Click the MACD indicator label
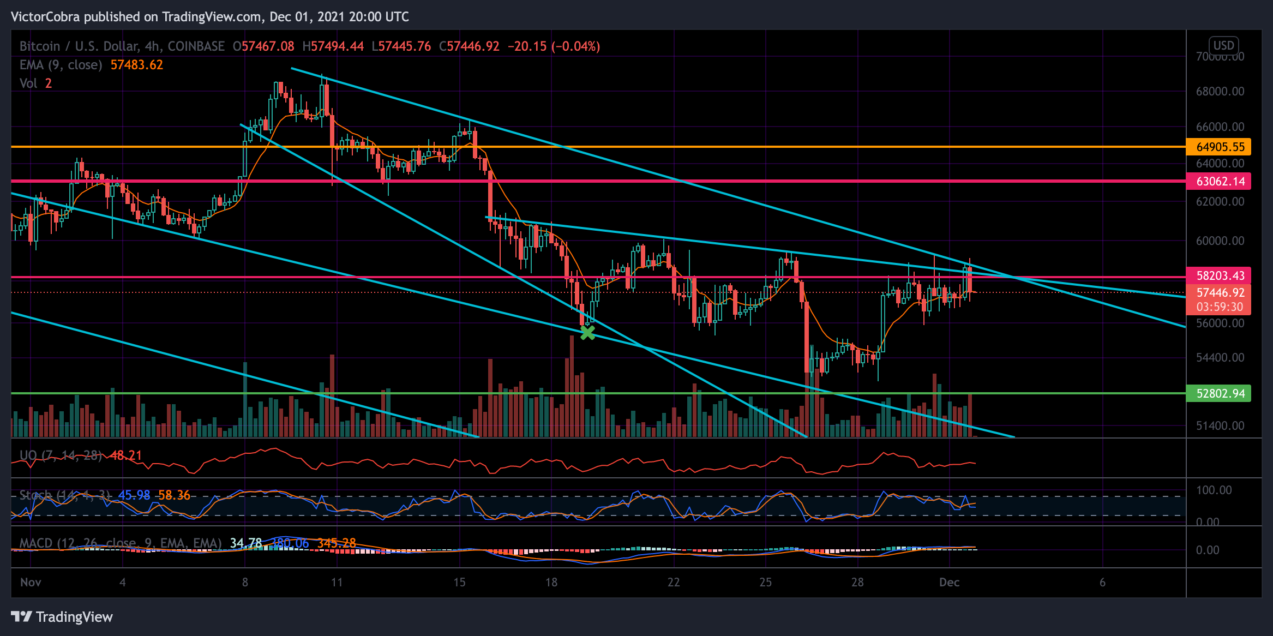The width and height of the screenshot is (1273, 636). 121,543
